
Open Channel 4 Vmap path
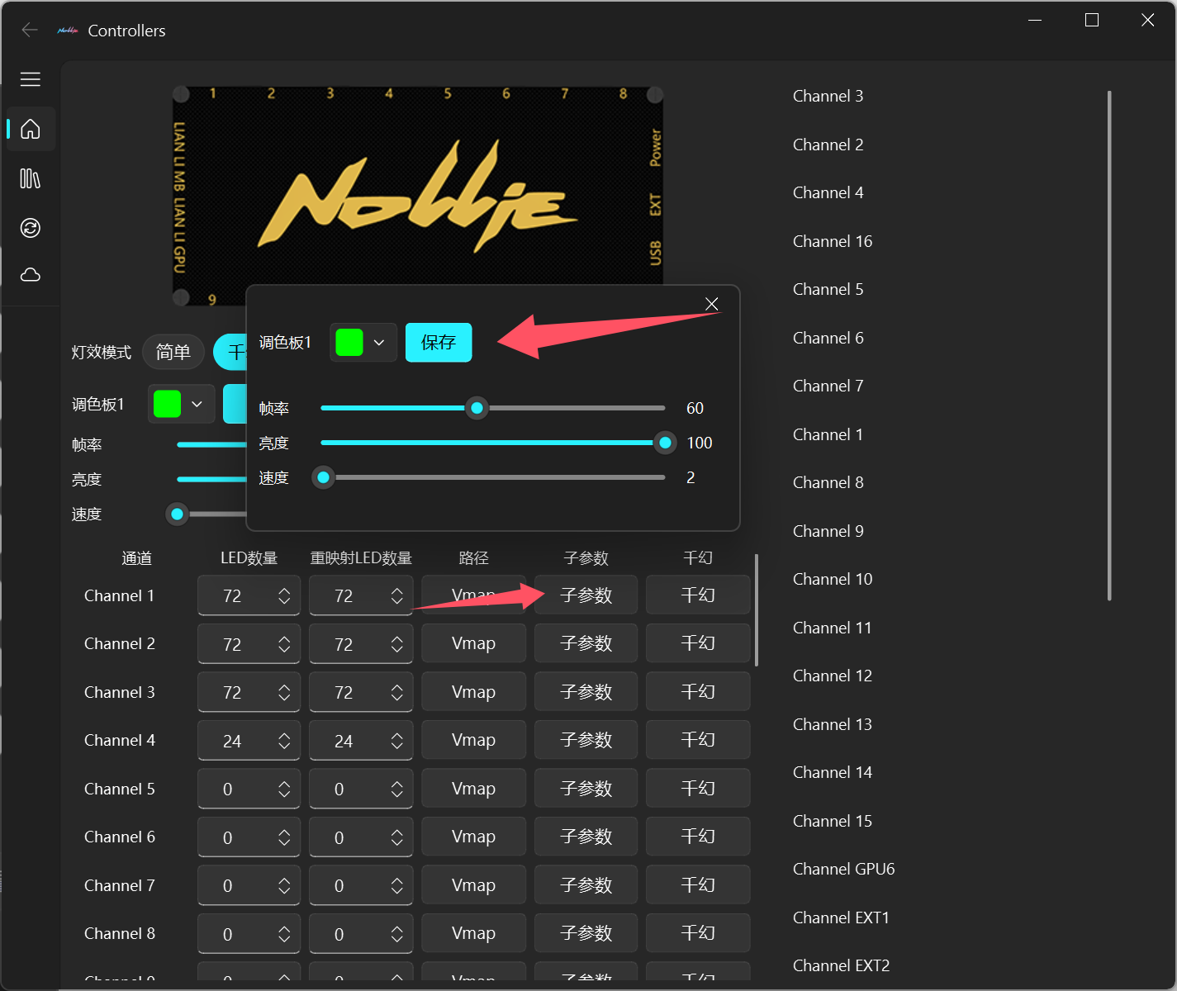click(473, 740)
